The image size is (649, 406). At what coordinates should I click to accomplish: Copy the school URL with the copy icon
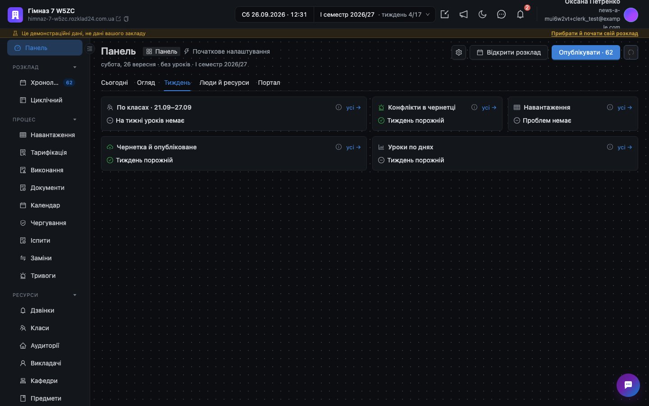pyautogui.click(x=126, y=19)
